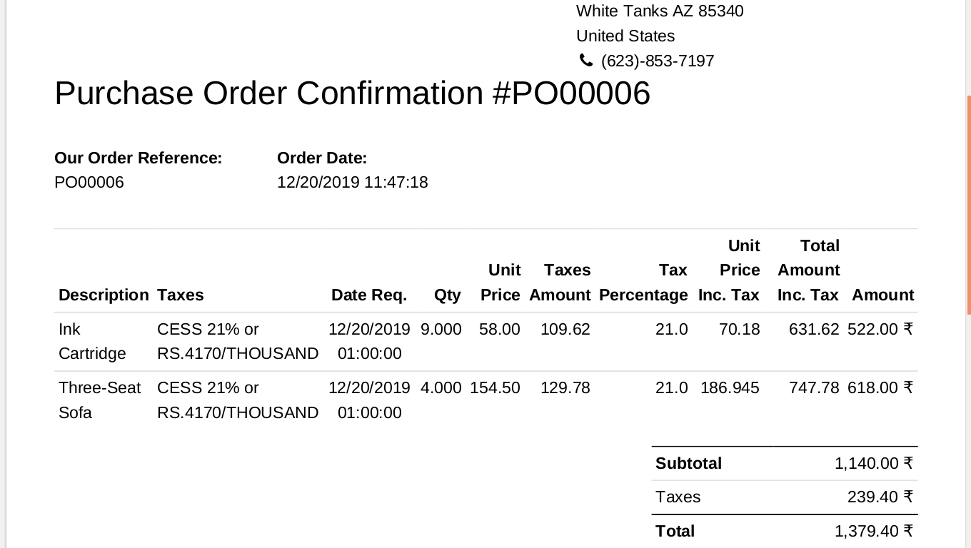Click the PO00006 order reference value

point(89,182)
